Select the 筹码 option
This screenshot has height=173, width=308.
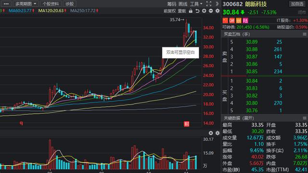(171, 4)
